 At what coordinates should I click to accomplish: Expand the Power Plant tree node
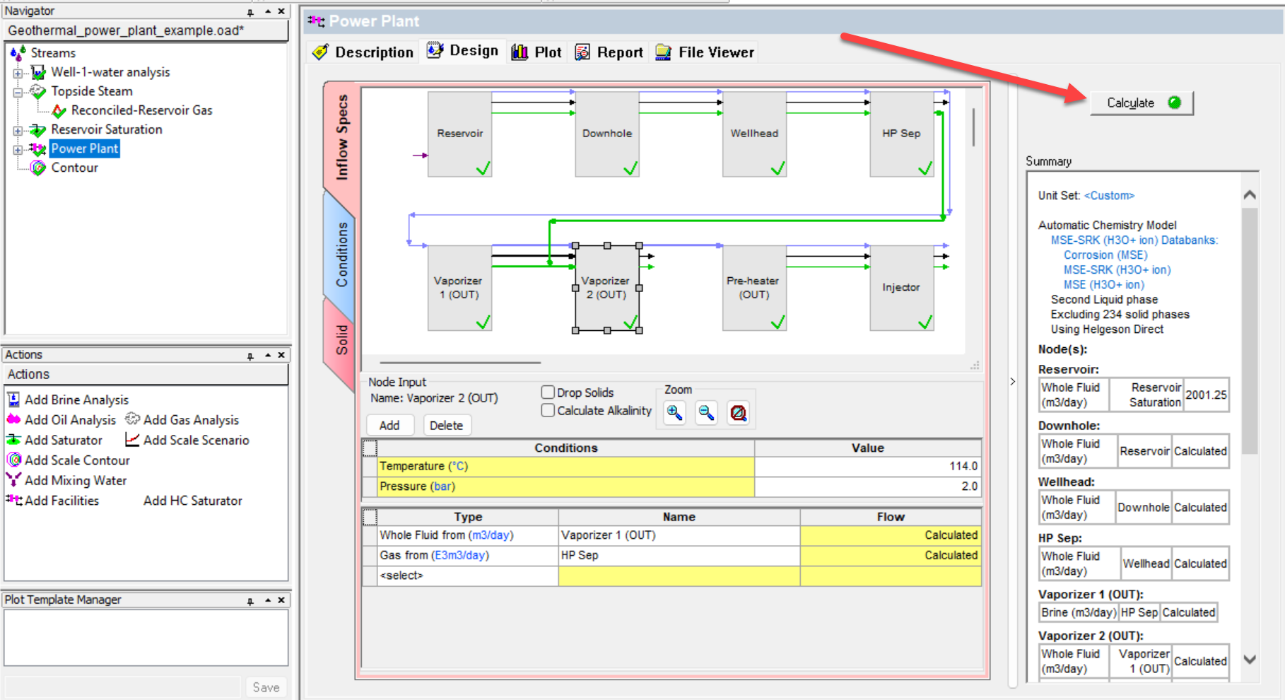18,149
